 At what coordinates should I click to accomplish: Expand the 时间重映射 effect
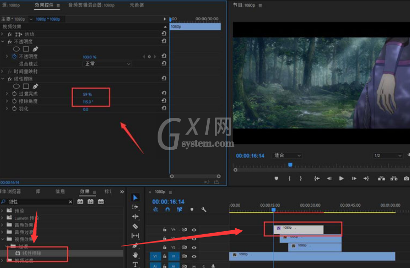tap(2, 71)
